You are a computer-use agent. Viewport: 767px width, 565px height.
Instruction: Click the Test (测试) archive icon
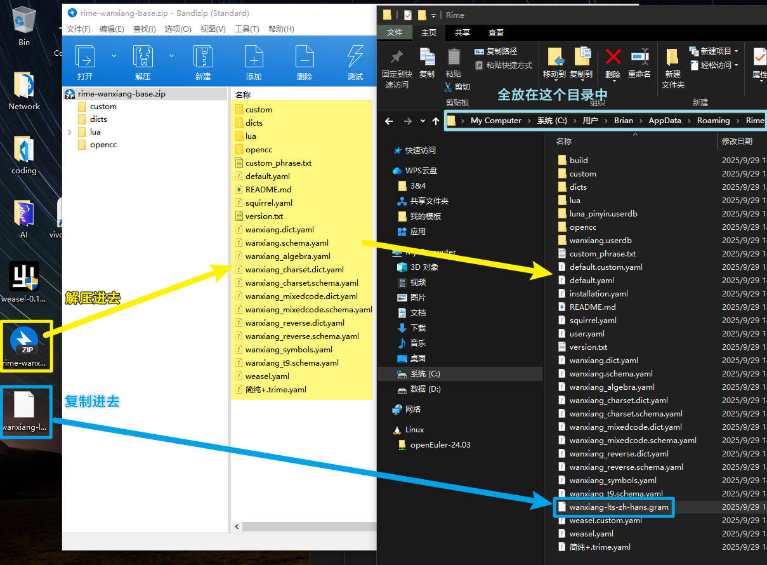pyautogui.click(x=355, y=58)
